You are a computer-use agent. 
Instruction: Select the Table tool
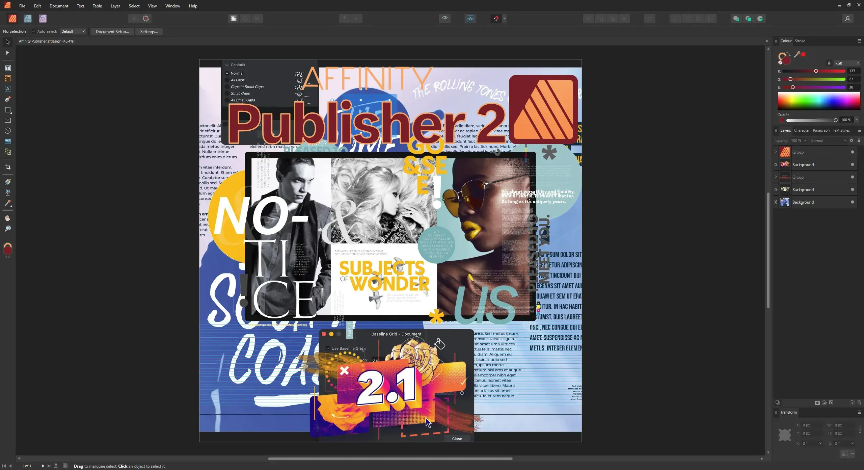pos(7,78)
